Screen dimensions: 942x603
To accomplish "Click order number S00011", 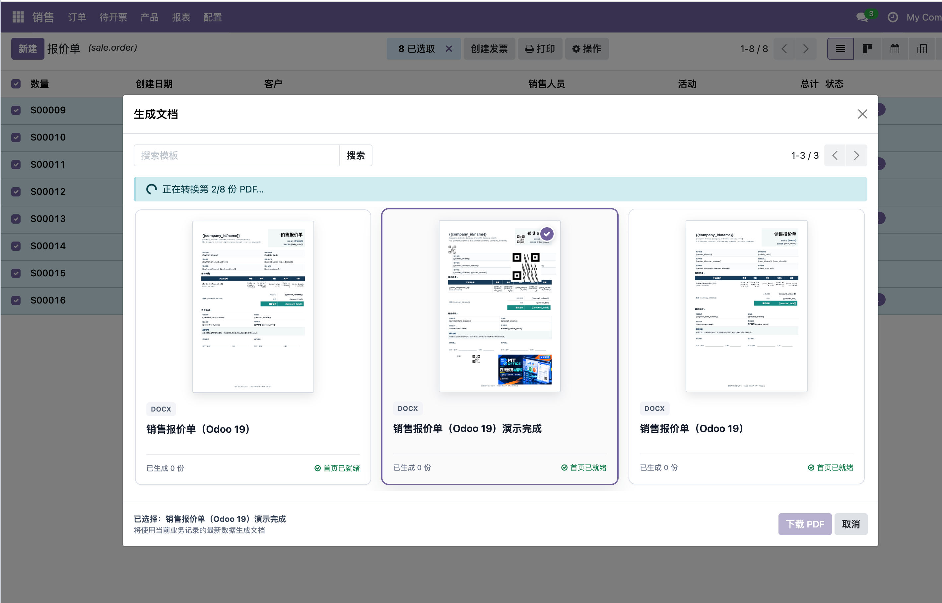I will click(x=48, y=164).
